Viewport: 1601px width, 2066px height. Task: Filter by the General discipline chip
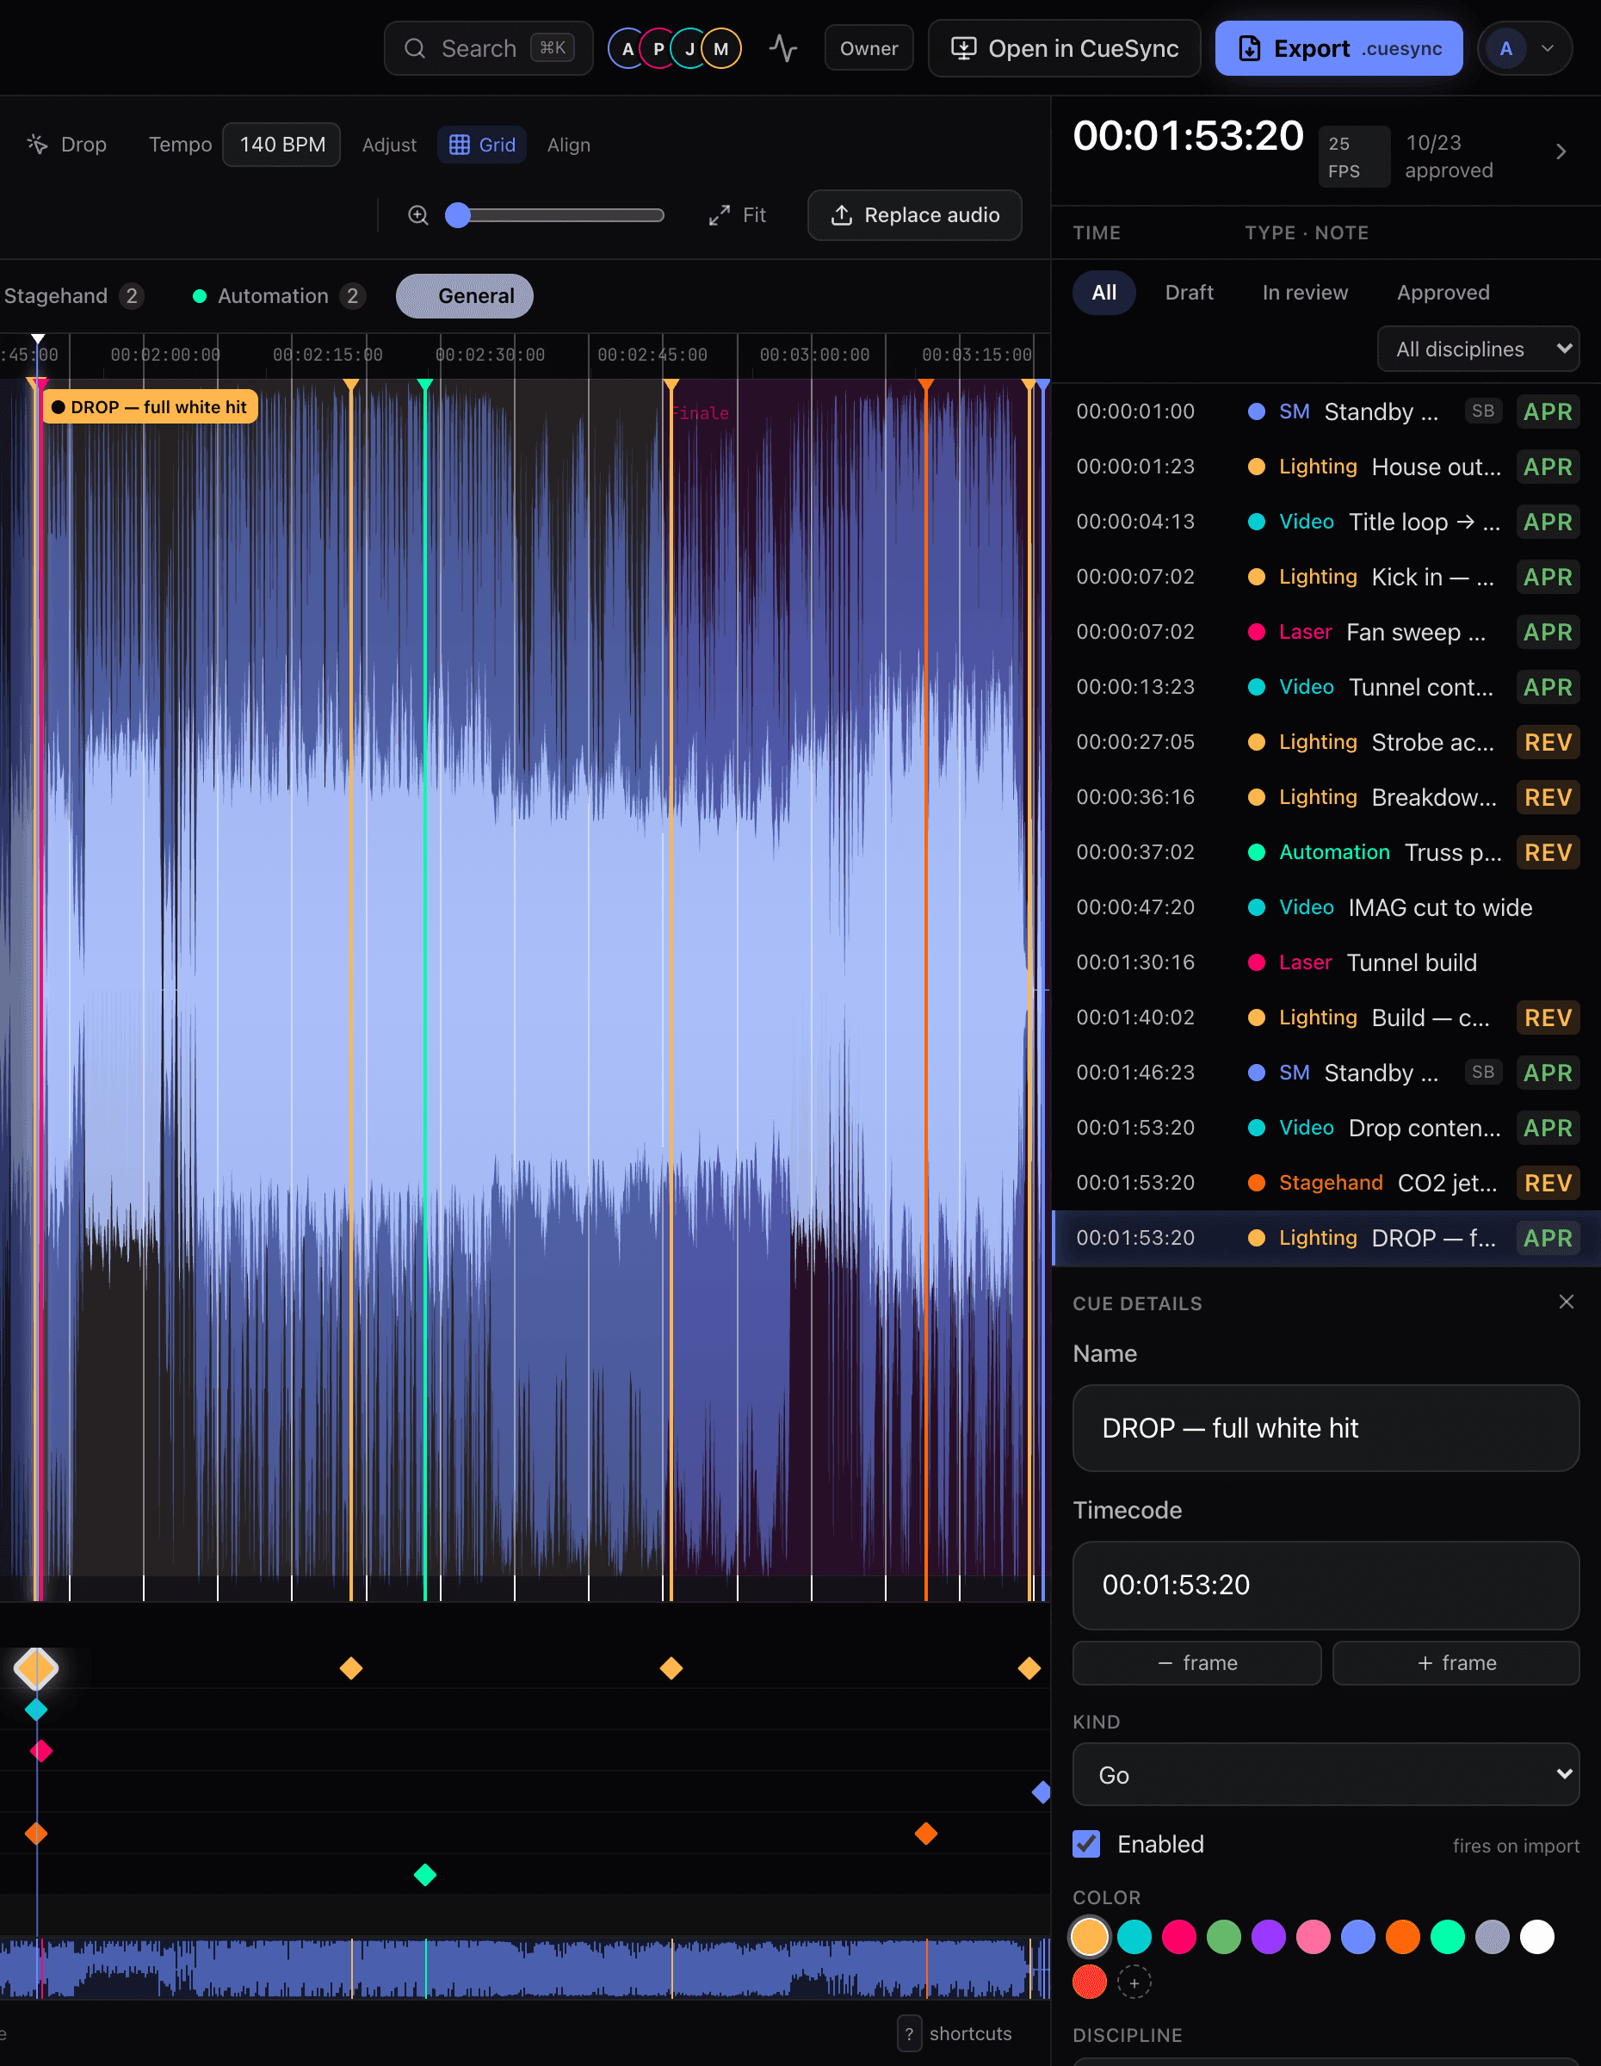[x=464, y=296]
